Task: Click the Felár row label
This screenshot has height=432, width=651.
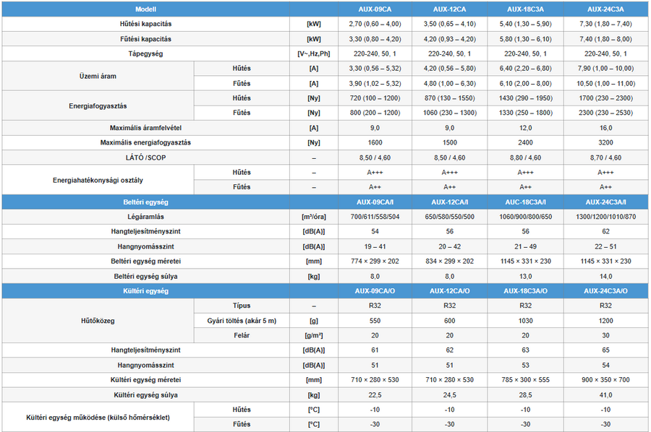Action: click(x=242, y=335)
